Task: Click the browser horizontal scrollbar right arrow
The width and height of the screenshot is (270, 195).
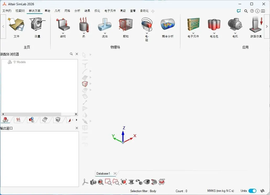Action: point(76,114)
